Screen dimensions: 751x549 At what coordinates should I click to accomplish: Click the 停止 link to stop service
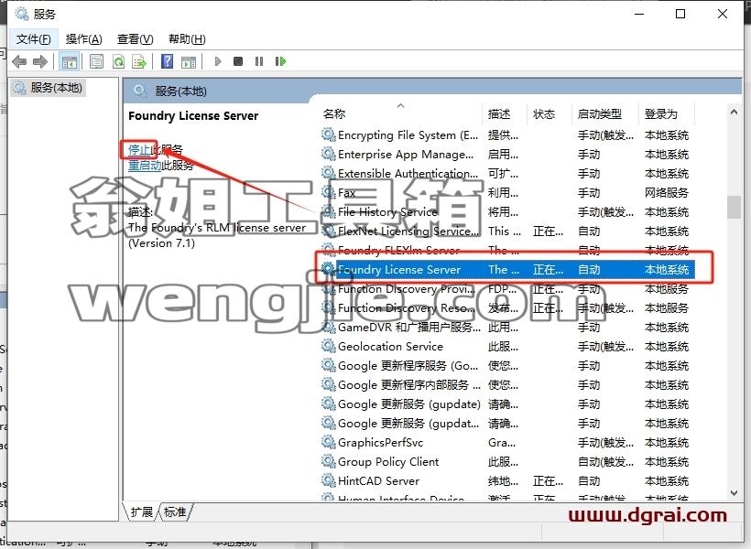139,149
